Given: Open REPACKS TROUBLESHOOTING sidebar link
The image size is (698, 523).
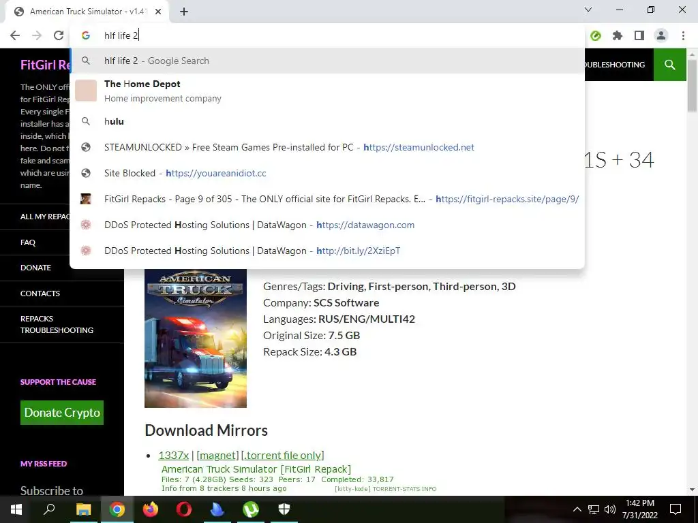Looking at the screenshot, I should [x=57, y=324].
